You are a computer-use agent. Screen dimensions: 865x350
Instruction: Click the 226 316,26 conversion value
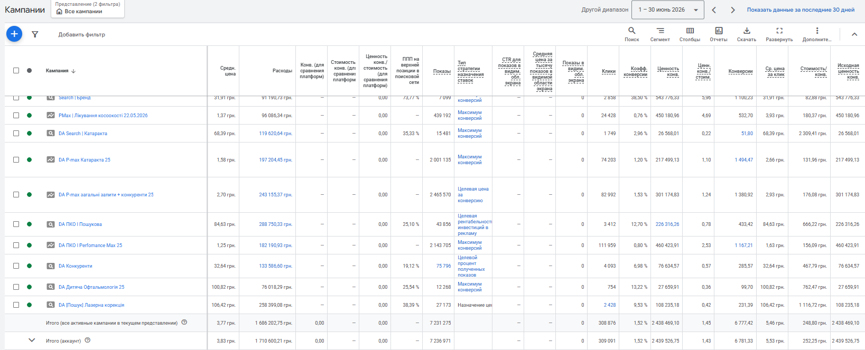[x=667, y=224]
